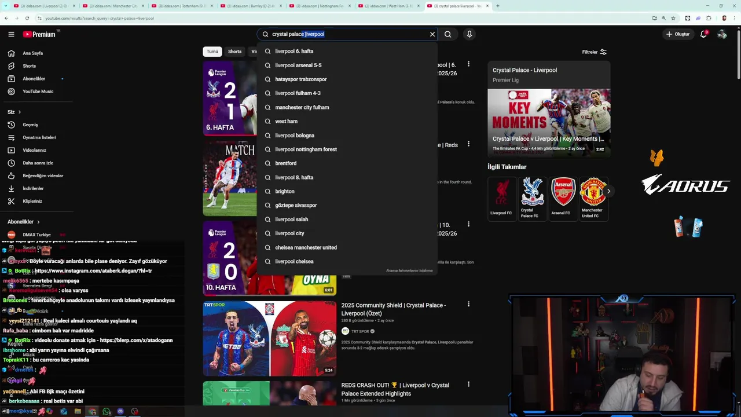Open 2025 Community Shield video thumbnail

[x=269, y=338]
